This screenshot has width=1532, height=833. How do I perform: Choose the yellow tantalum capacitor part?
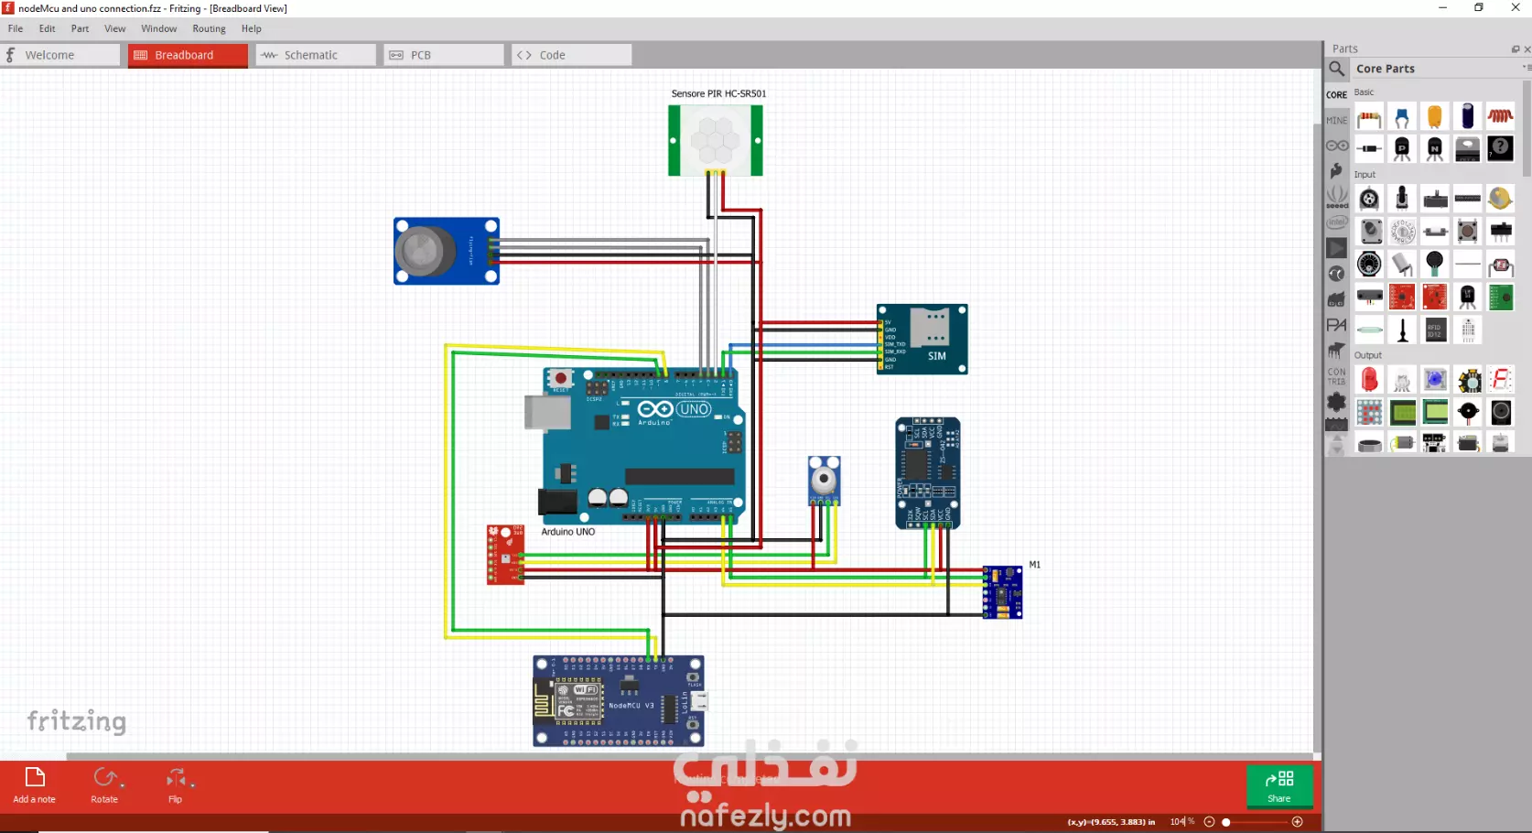coord(1435,117)
